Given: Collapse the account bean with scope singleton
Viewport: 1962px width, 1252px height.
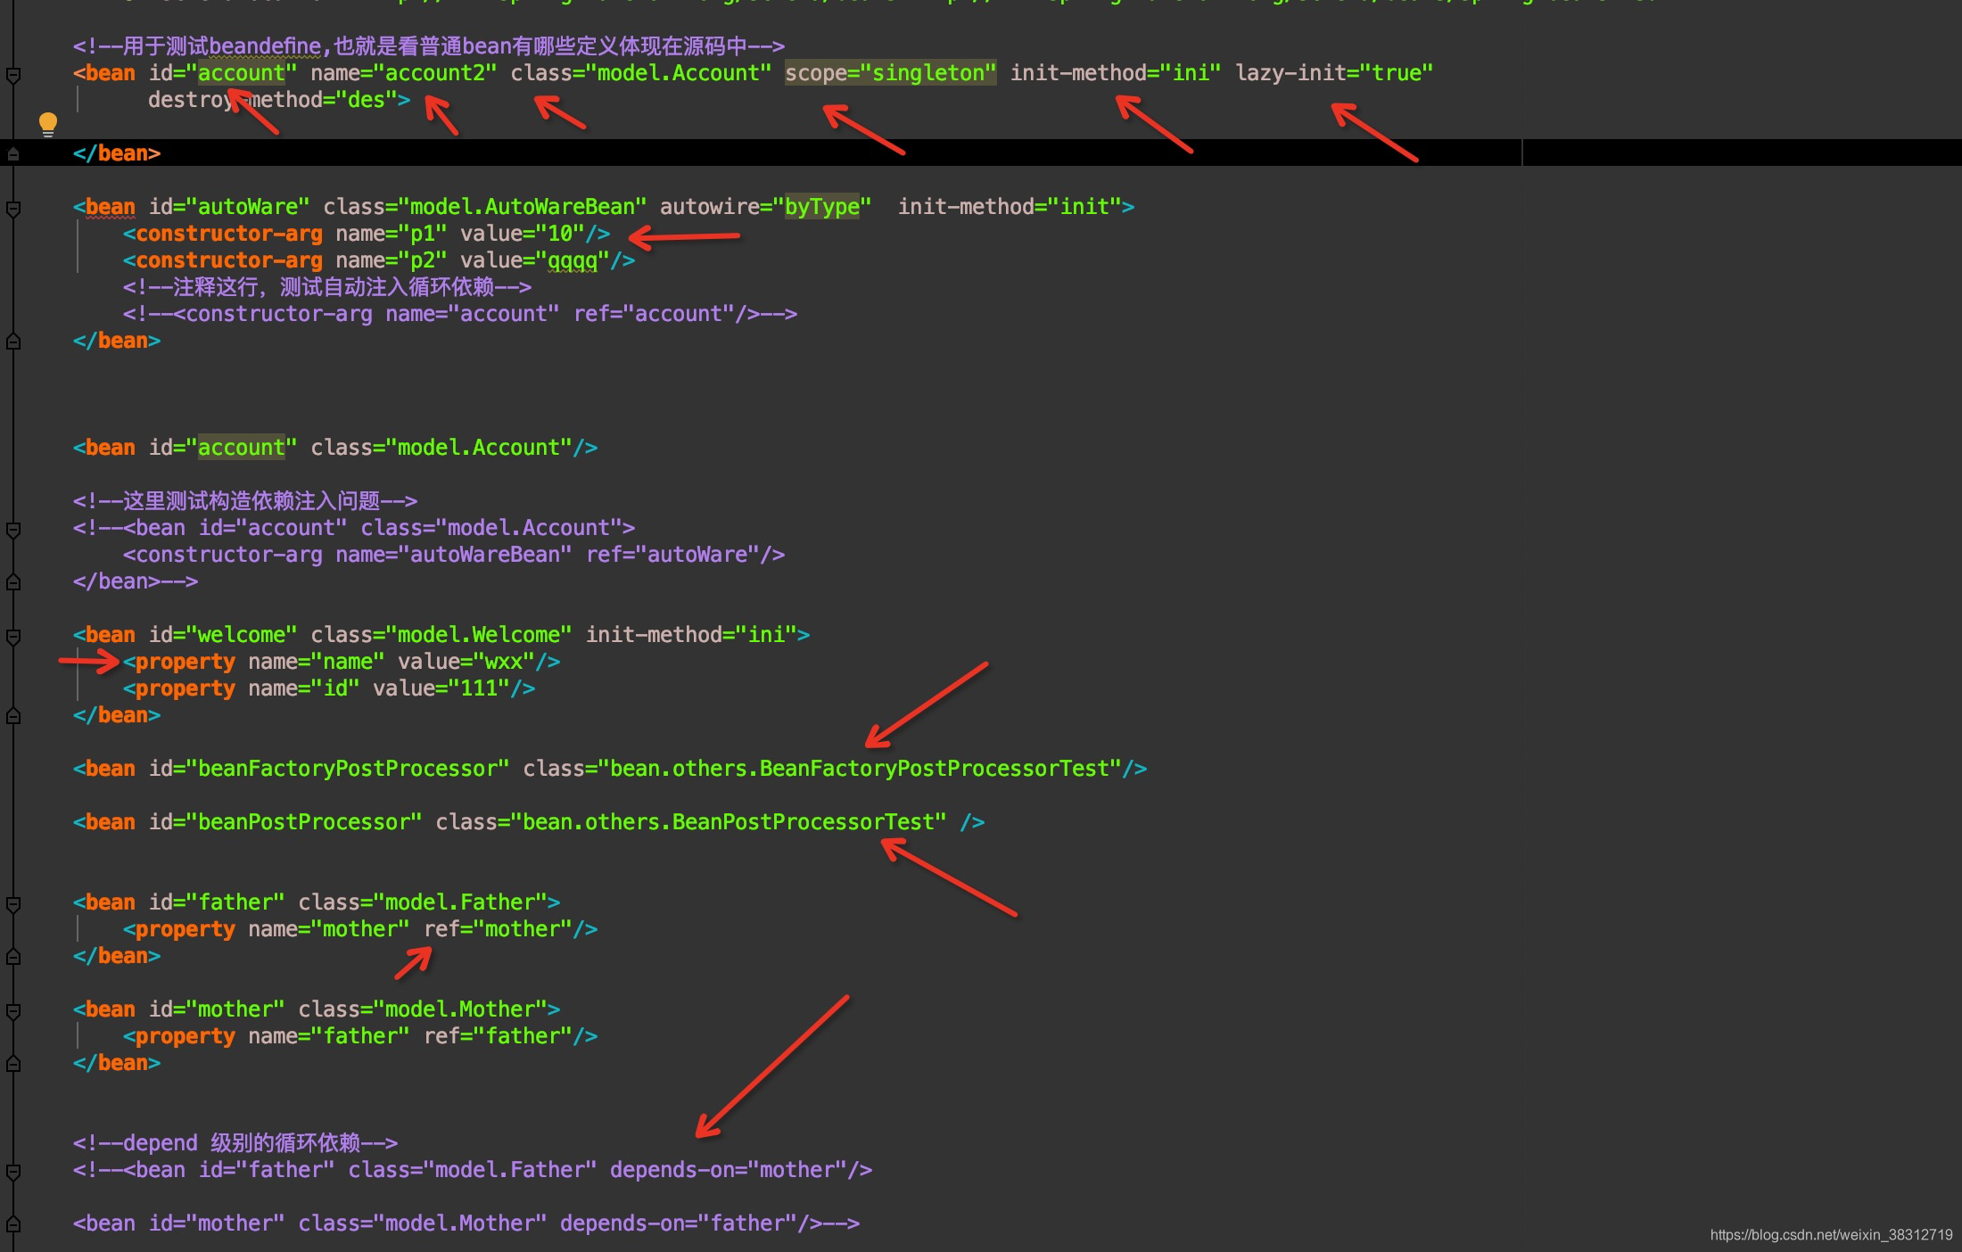Looking at the screenshot, I should (13, 75).
